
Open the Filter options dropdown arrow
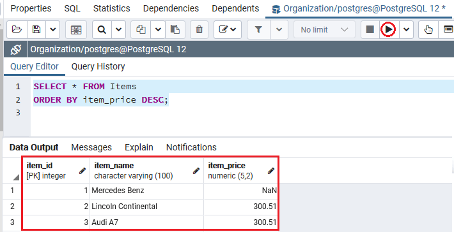(x=279, y=29)
